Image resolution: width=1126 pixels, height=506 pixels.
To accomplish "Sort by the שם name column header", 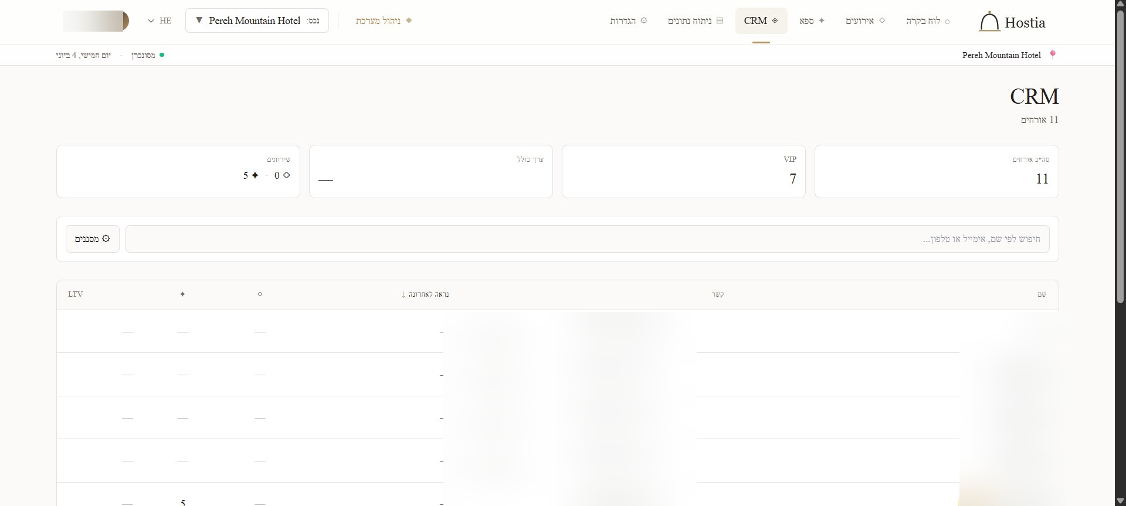I will pyautogui.click(x=1042, y=294).
